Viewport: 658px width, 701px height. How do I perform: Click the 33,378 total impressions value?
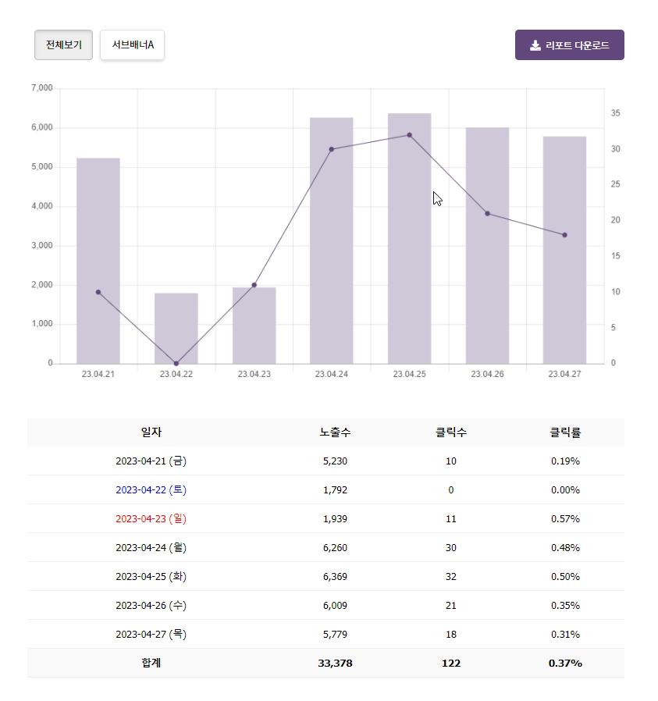pyautogui.click(x=336, y=664)
